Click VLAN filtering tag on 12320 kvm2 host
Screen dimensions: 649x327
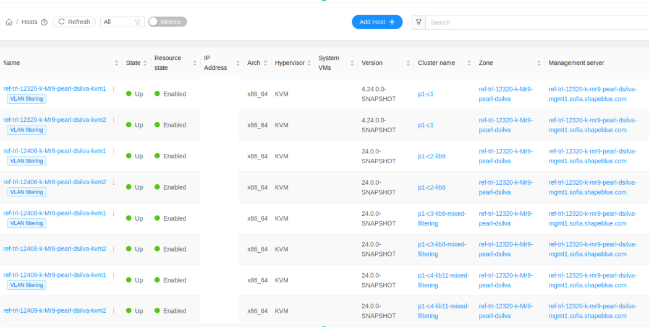coord(27,130)
